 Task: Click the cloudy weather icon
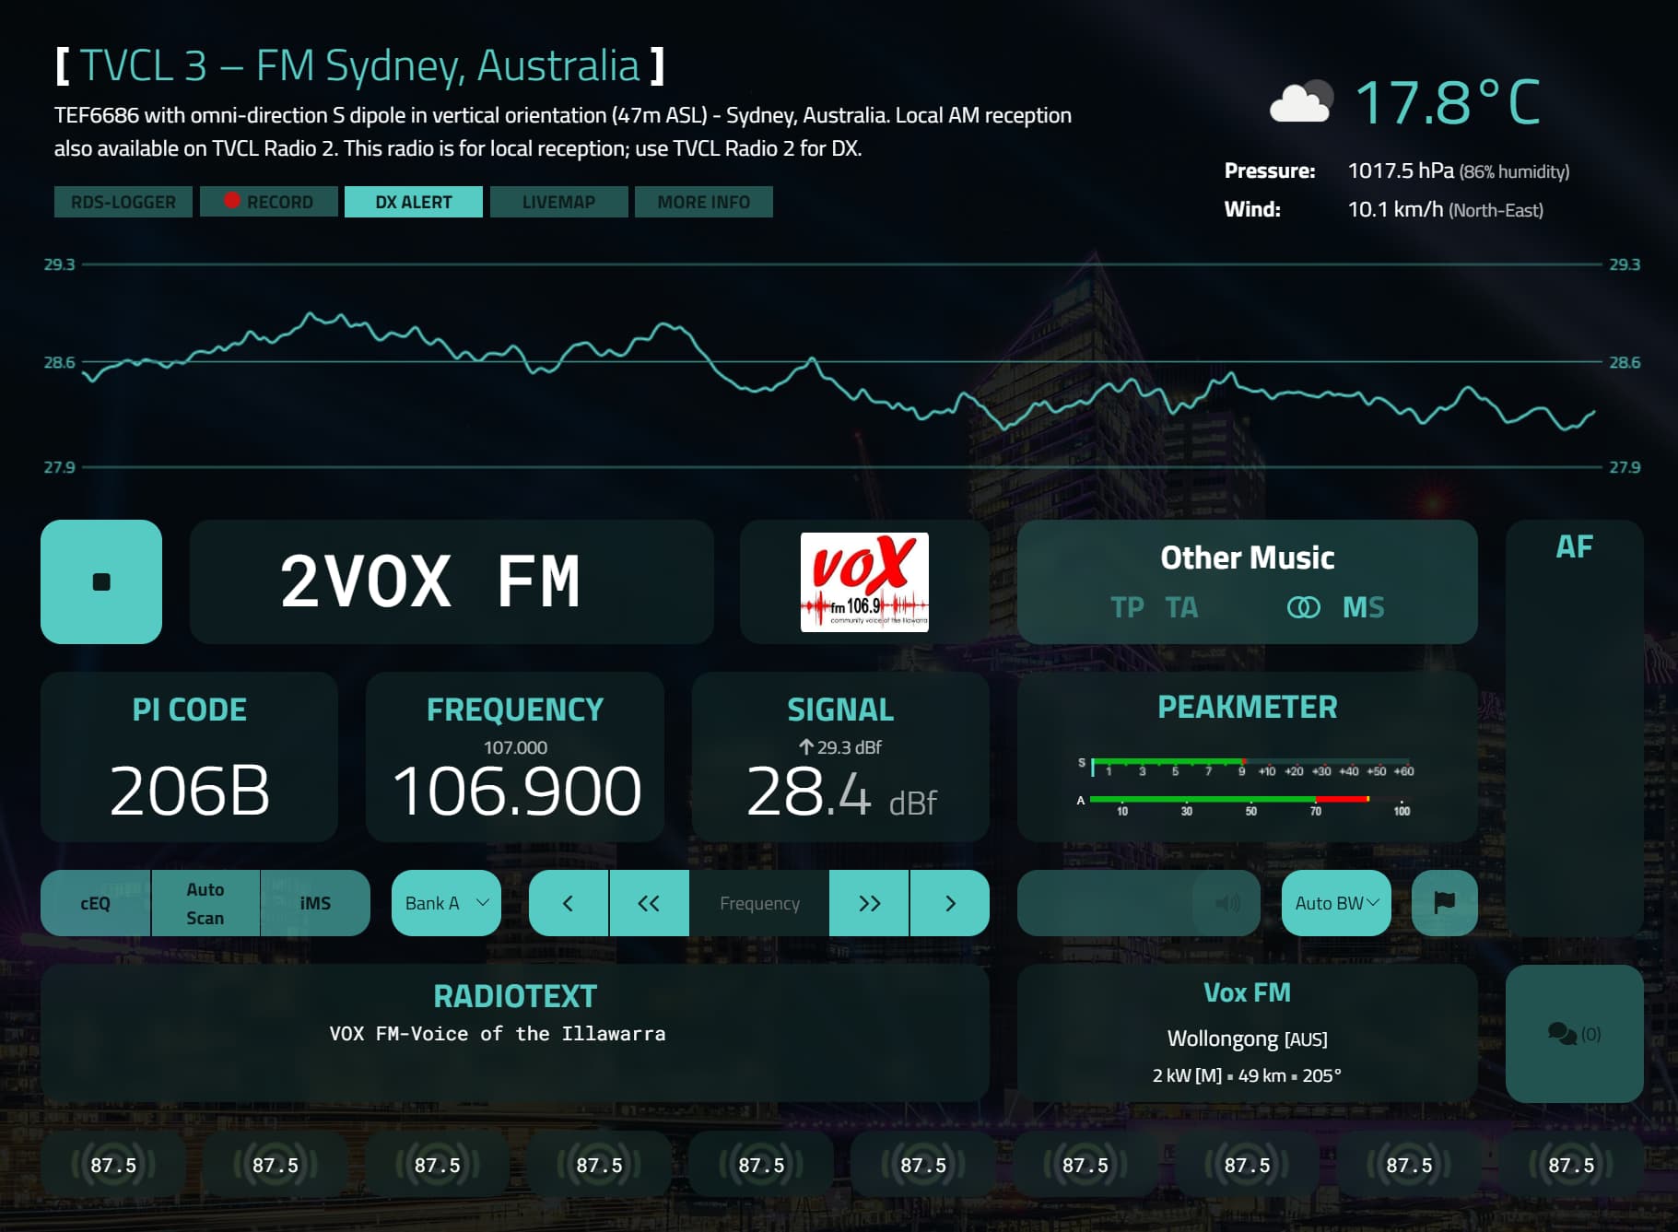pos(1301,102)
